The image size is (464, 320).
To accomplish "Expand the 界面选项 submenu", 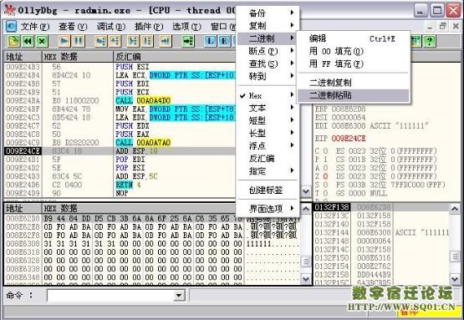I will click(x=267, y=209).
